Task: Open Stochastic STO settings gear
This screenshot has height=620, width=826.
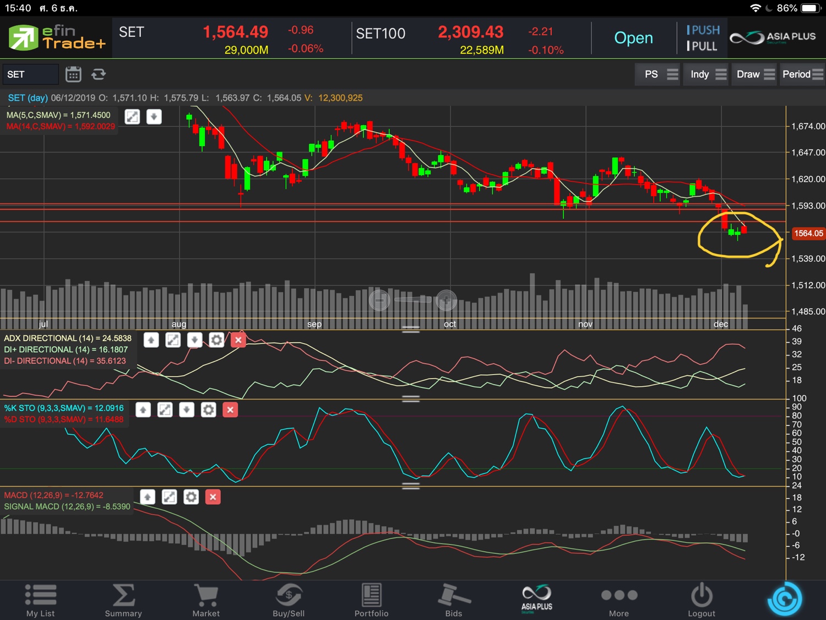Action: click(208, 409)
